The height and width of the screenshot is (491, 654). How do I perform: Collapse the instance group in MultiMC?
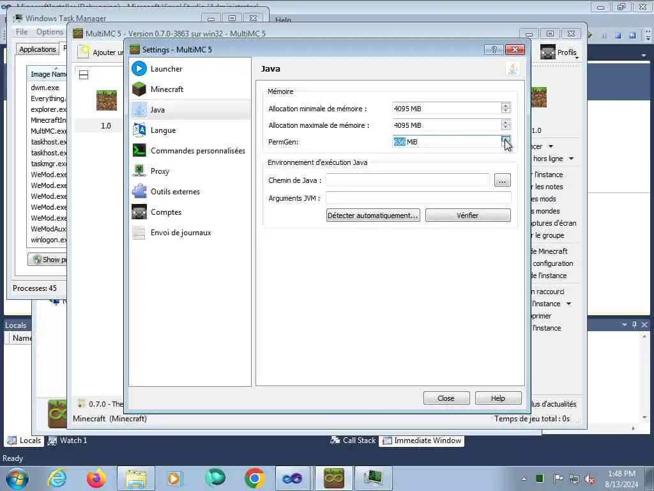84,75
